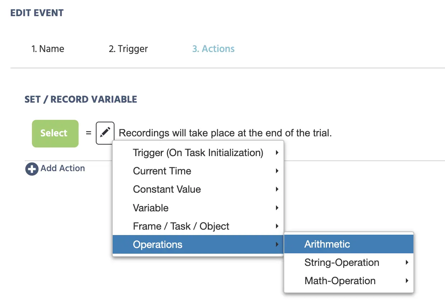The height and width of the screenshot is (305, 445).
Task: Click the Add Action link
Action: [62, 168]
